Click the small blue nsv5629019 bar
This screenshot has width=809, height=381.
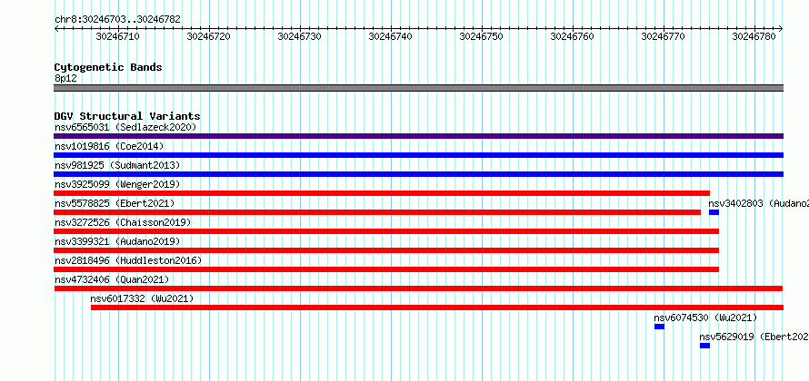coord(704,346)
